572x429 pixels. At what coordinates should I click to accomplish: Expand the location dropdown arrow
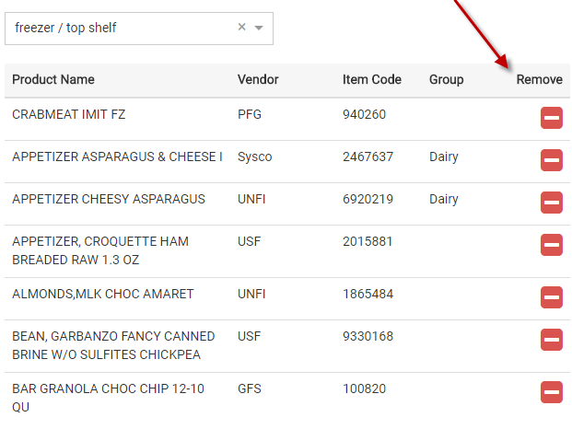click(x=259, y=29)
